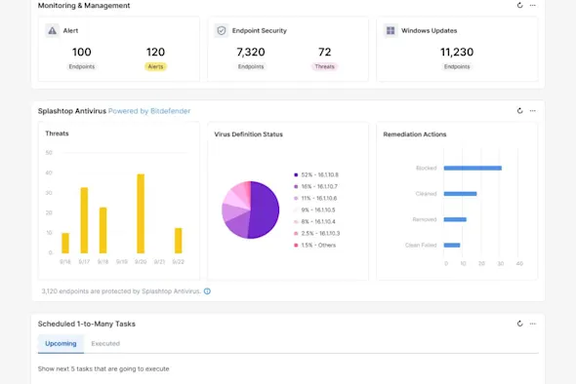Open Splashtop Antivirus more options menu
The width and height of the screenshot is (576, 384).
coord(533,111)
